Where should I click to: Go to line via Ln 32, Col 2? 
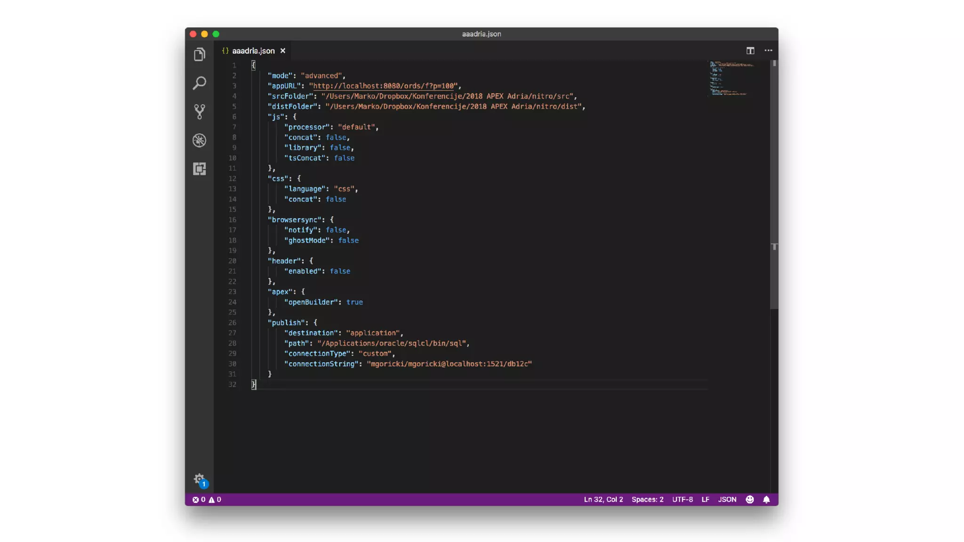(x=603, y=499)
